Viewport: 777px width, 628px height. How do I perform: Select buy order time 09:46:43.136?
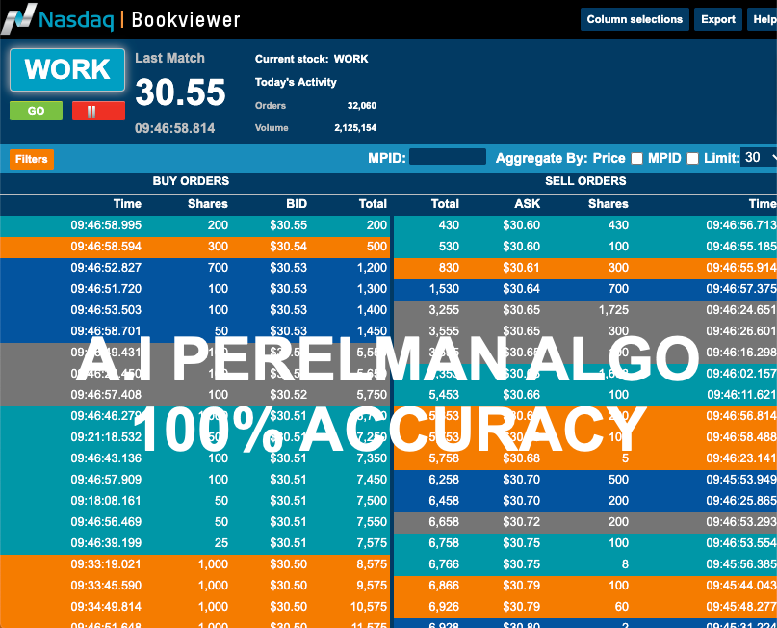click(106, 458)
